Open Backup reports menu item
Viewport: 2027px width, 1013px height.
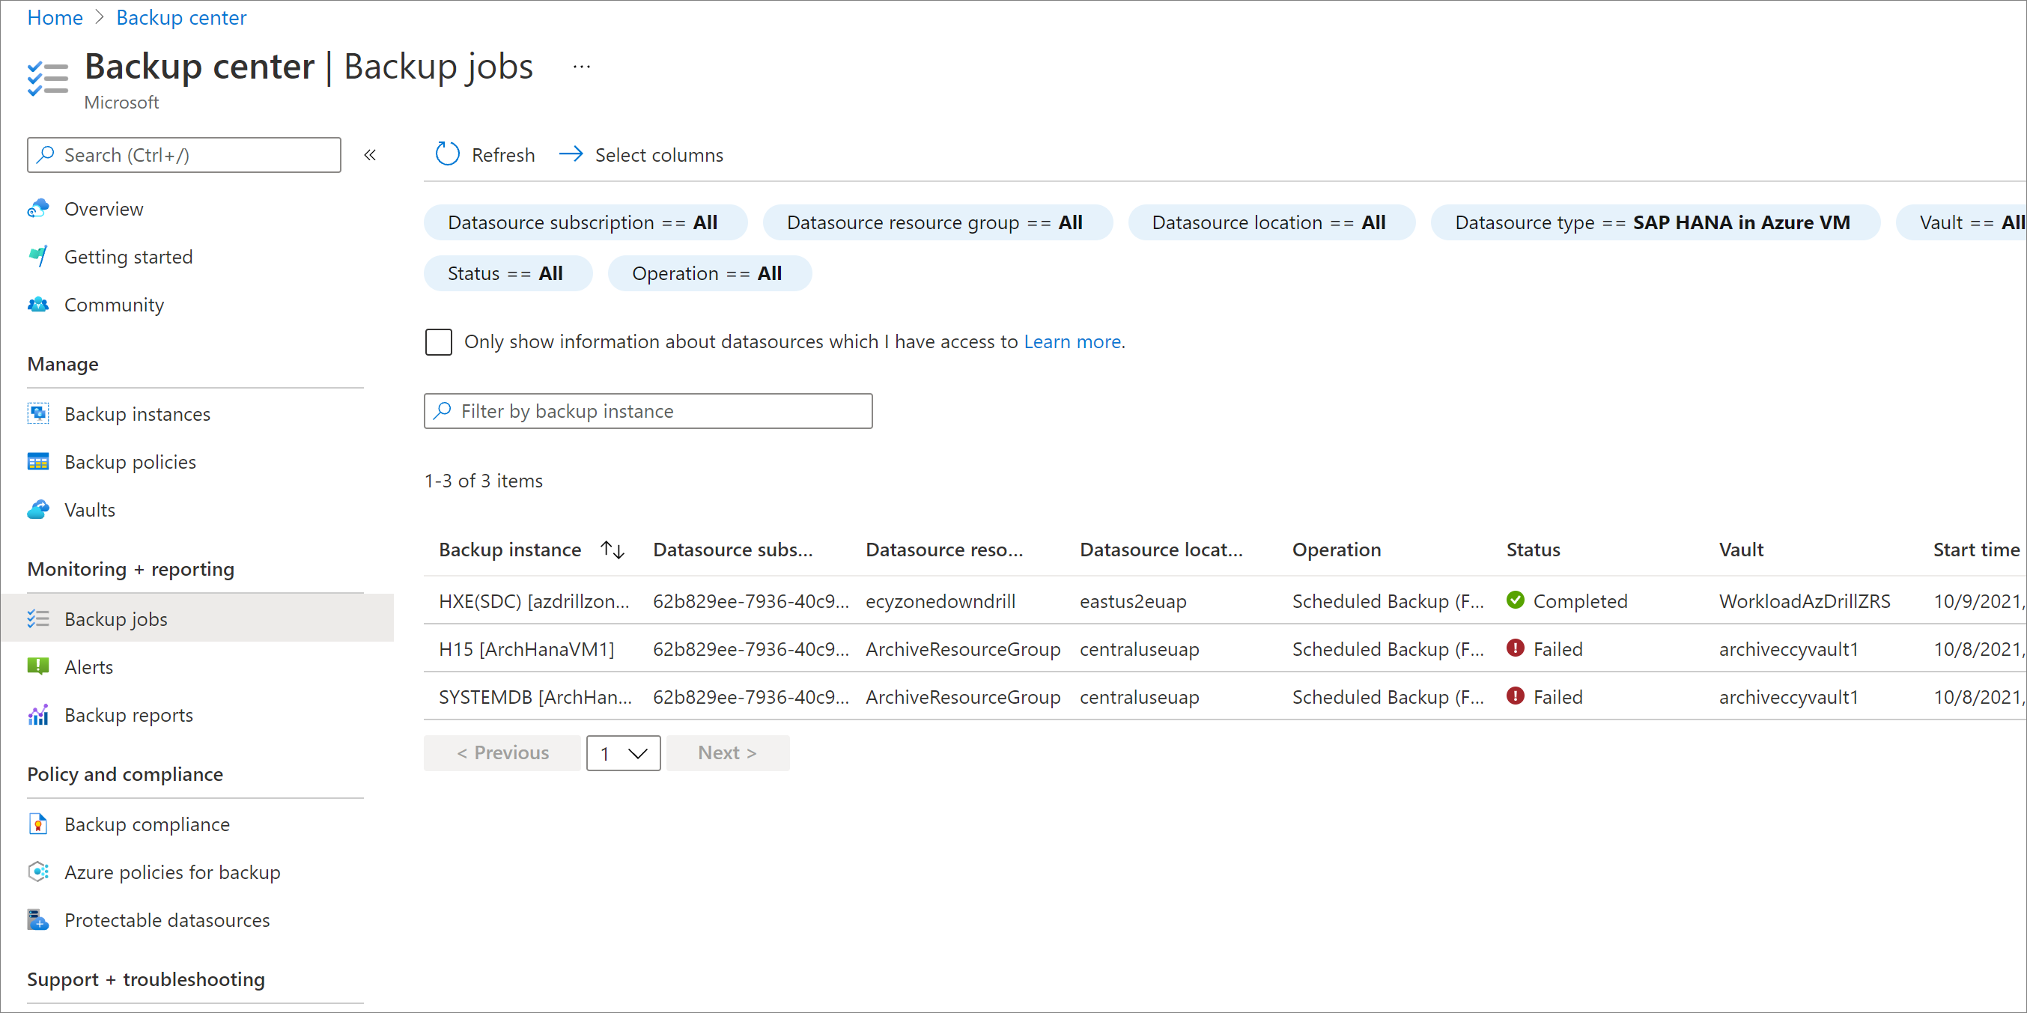[130, 714]
